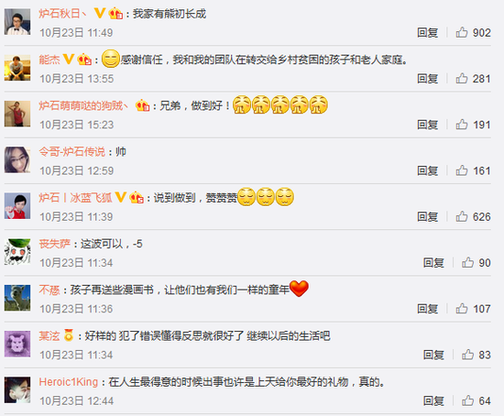Reply to 炉石秋日's comment

(x=428, y=32)
